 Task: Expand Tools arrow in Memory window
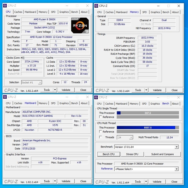tap(146, 90)
